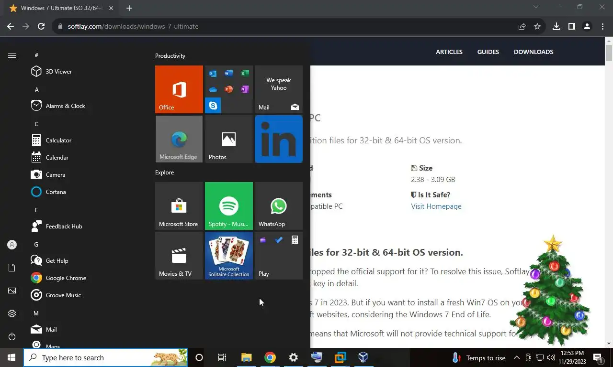This screenshot has height=367, width=613.
Task: Follow the Visit Homepage link
Action: point(436,206)
